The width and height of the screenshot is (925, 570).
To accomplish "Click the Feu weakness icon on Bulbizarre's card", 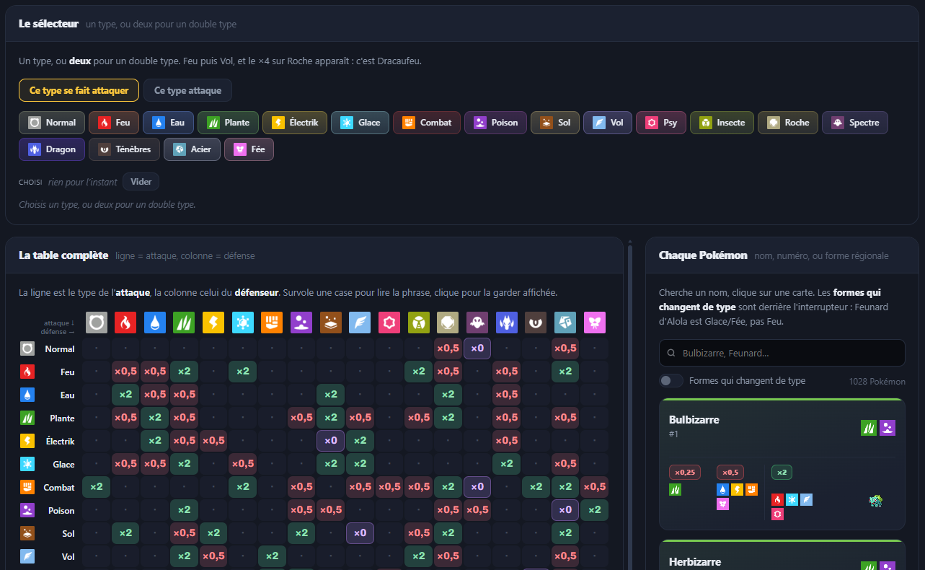I will (x=777, y=499).
